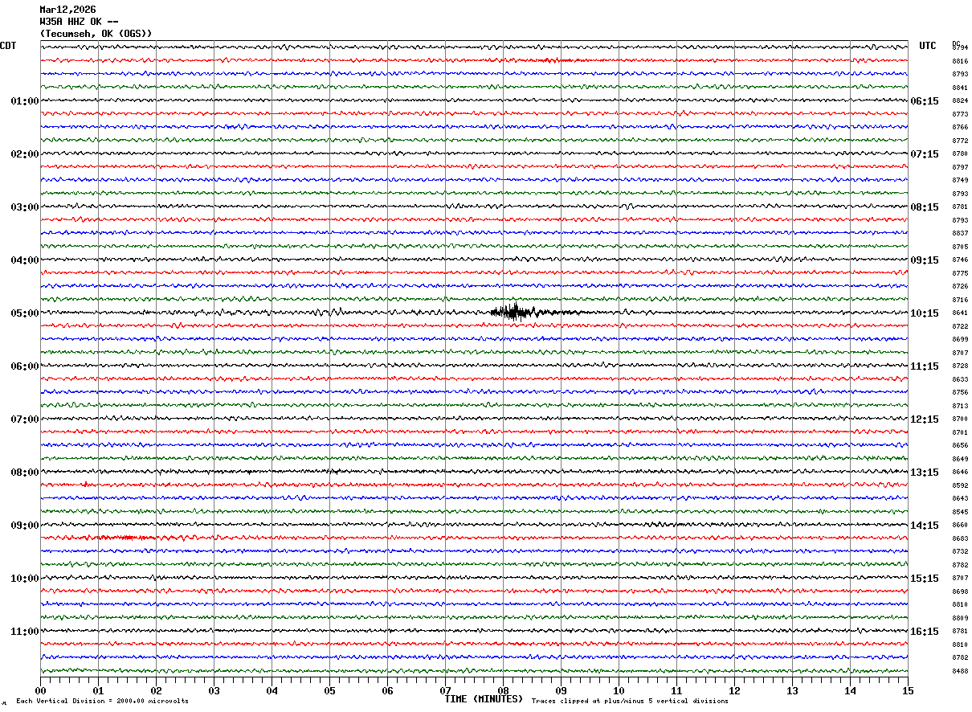Click the TIME (MINUTES) axis title
Viewport: 972px width, 712px height.
483,699
